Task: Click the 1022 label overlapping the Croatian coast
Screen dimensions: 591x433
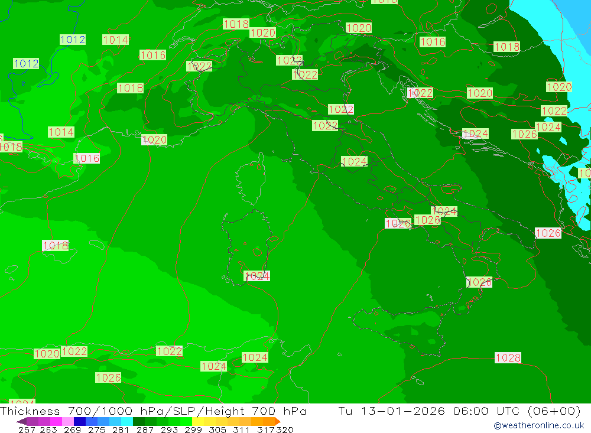Action: point(420,93)
